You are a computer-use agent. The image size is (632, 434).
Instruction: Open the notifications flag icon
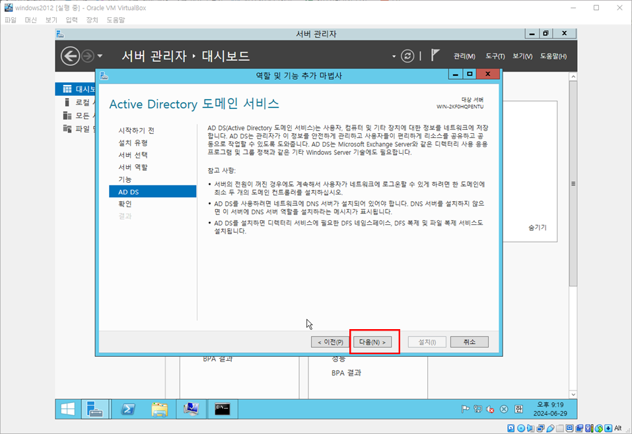pos(435,55)
